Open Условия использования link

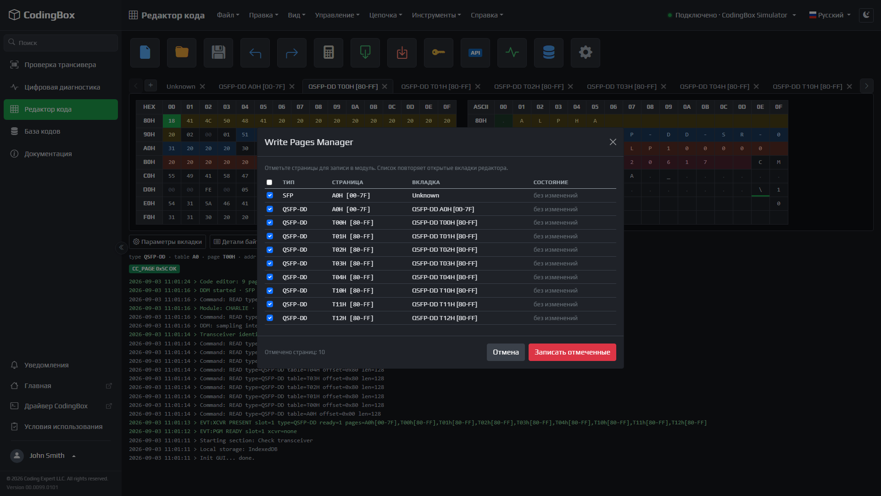61,427
